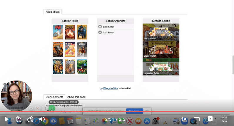234x126 pixels.
Task: Open the Dragonwatch similar series
Action: tap(161, 49)
